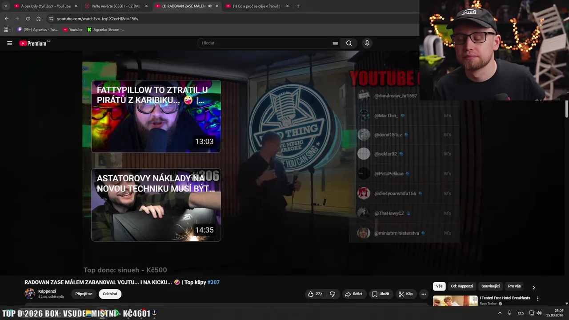The height and width of the screenshot is (320, 569).
Task: Open FATTYPILLOW end-screen video card
Action: [x=156, y=116]
